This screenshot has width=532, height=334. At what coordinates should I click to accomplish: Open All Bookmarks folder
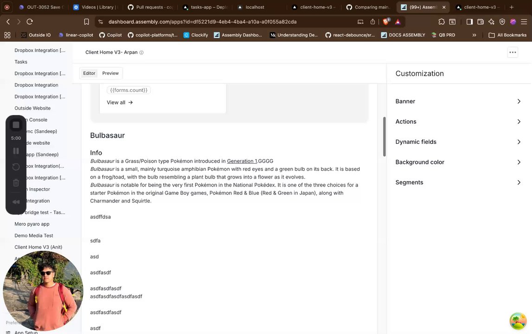(507, 35)
